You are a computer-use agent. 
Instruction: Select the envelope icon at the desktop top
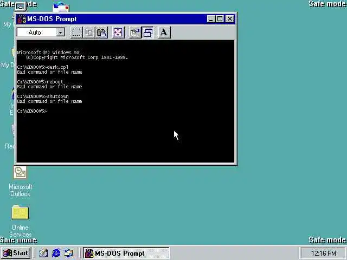tap(61, 7)
